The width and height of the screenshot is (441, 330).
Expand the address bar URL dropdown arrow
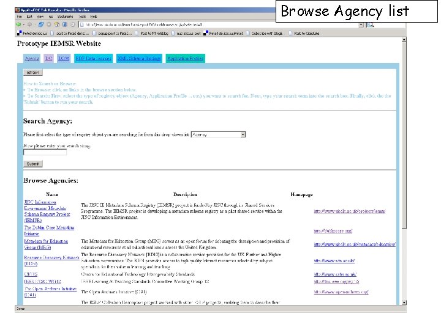click(x=361, y=24)
